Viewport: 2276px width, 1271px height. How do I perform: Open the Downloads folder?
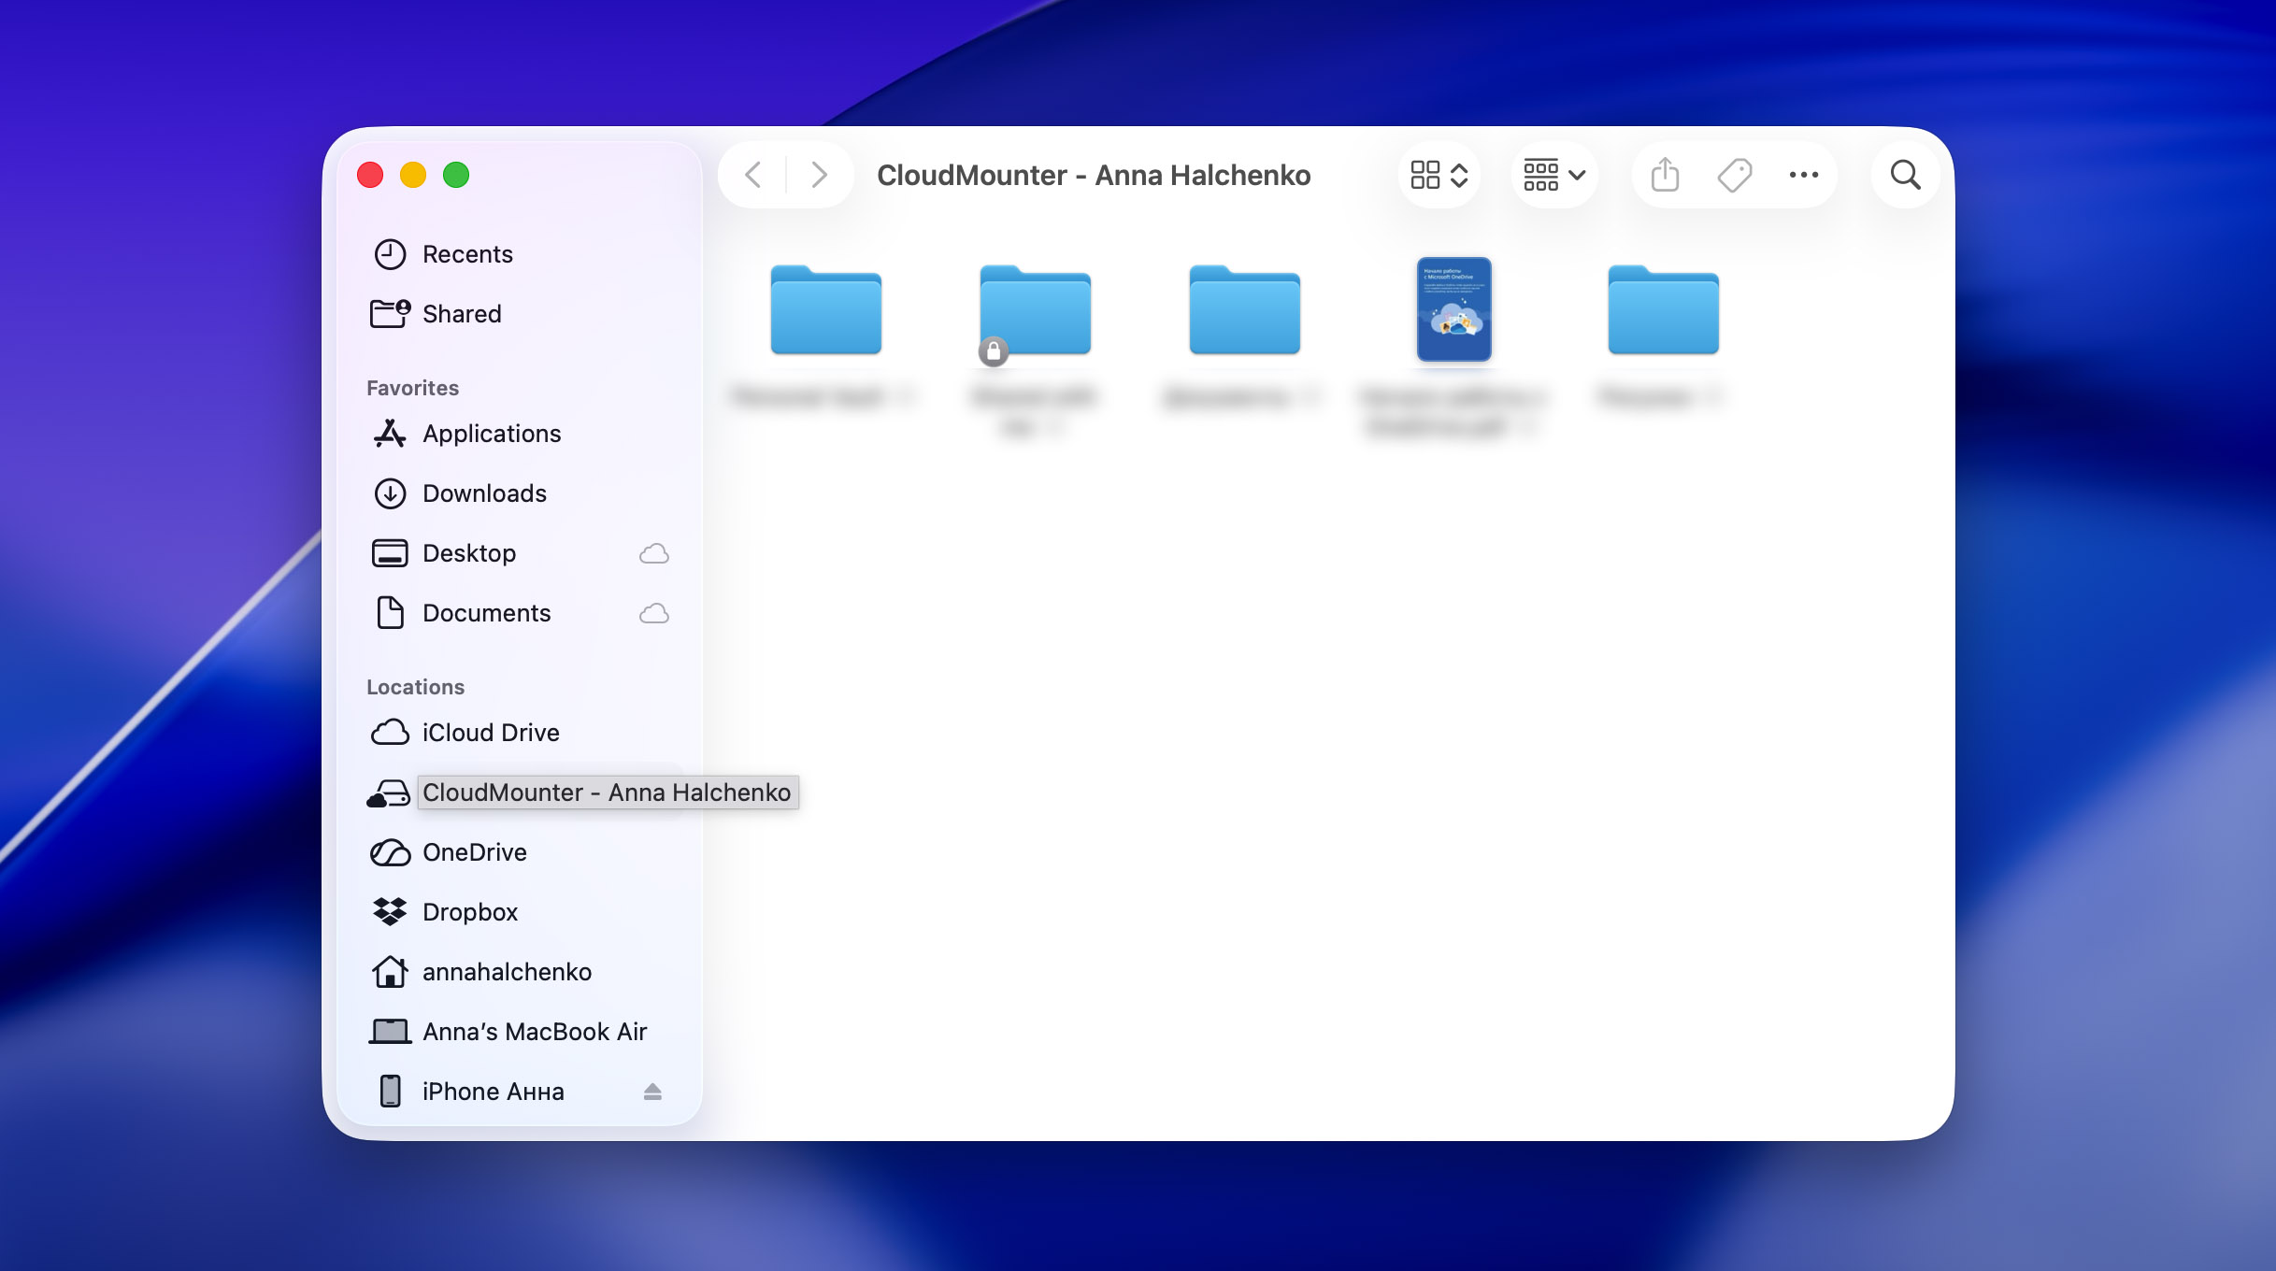pos(485,493)
